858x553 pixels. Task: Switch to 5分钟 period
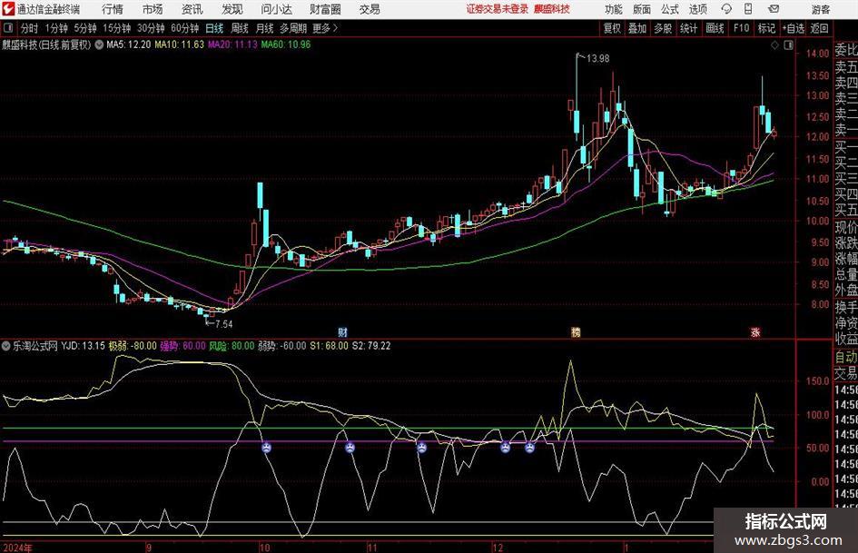coord(84,28)
